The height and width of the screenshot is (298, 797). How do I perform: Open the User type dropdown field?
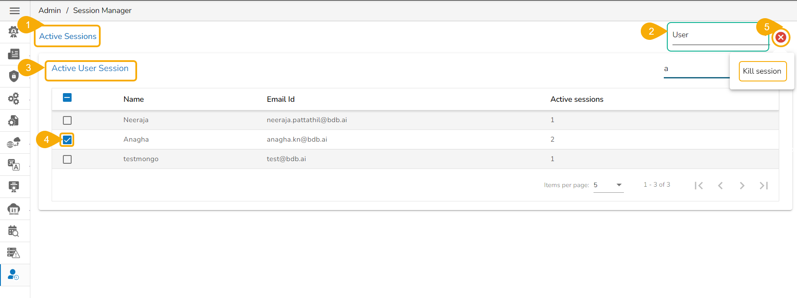pos(718,36)
